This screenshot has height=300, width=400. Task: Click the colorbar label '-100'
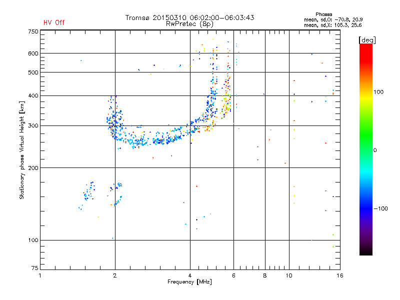[380, 208]
